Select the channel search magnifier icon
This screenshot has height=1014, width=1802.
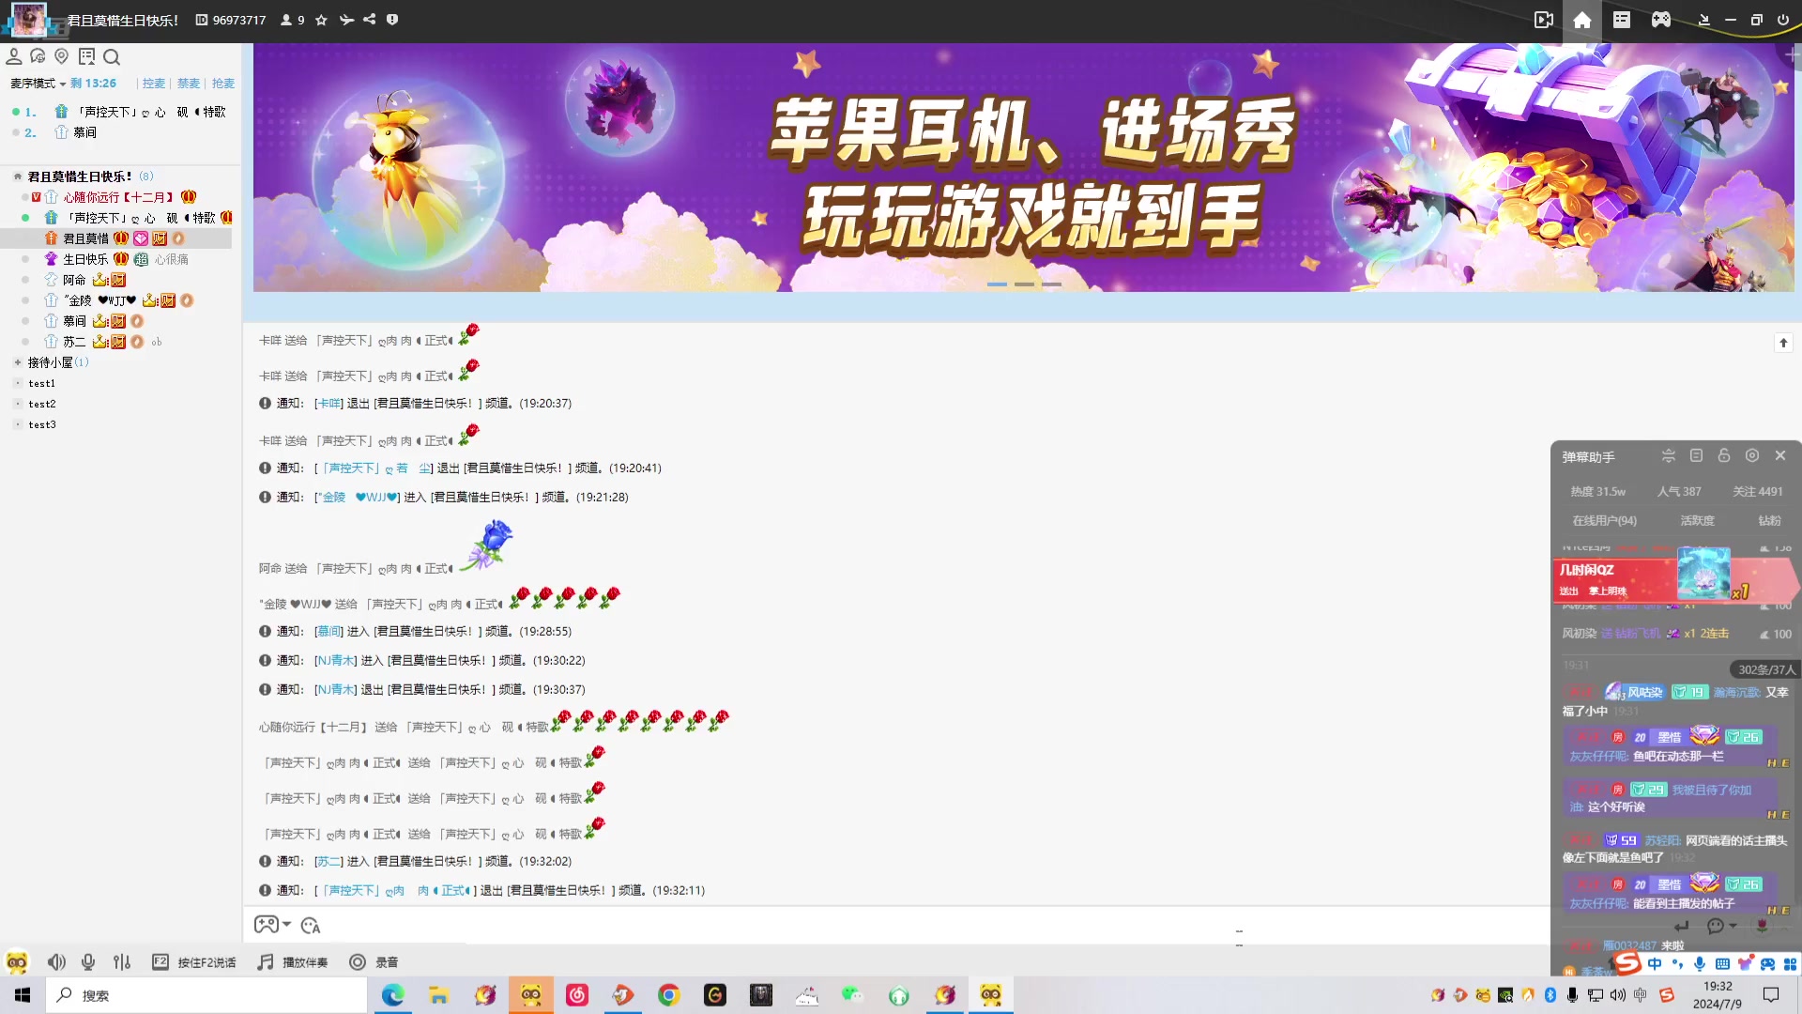(x=112, y=56)
